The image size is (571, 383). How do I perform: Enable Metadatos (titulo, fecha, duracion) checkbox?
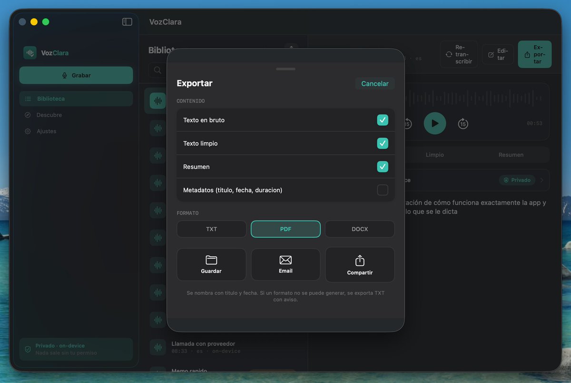383,190
